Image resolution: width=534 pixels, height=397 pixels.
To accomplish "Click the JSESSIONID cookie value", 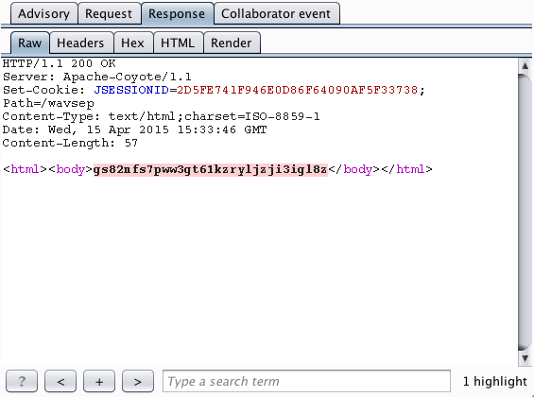I will 298,90.
